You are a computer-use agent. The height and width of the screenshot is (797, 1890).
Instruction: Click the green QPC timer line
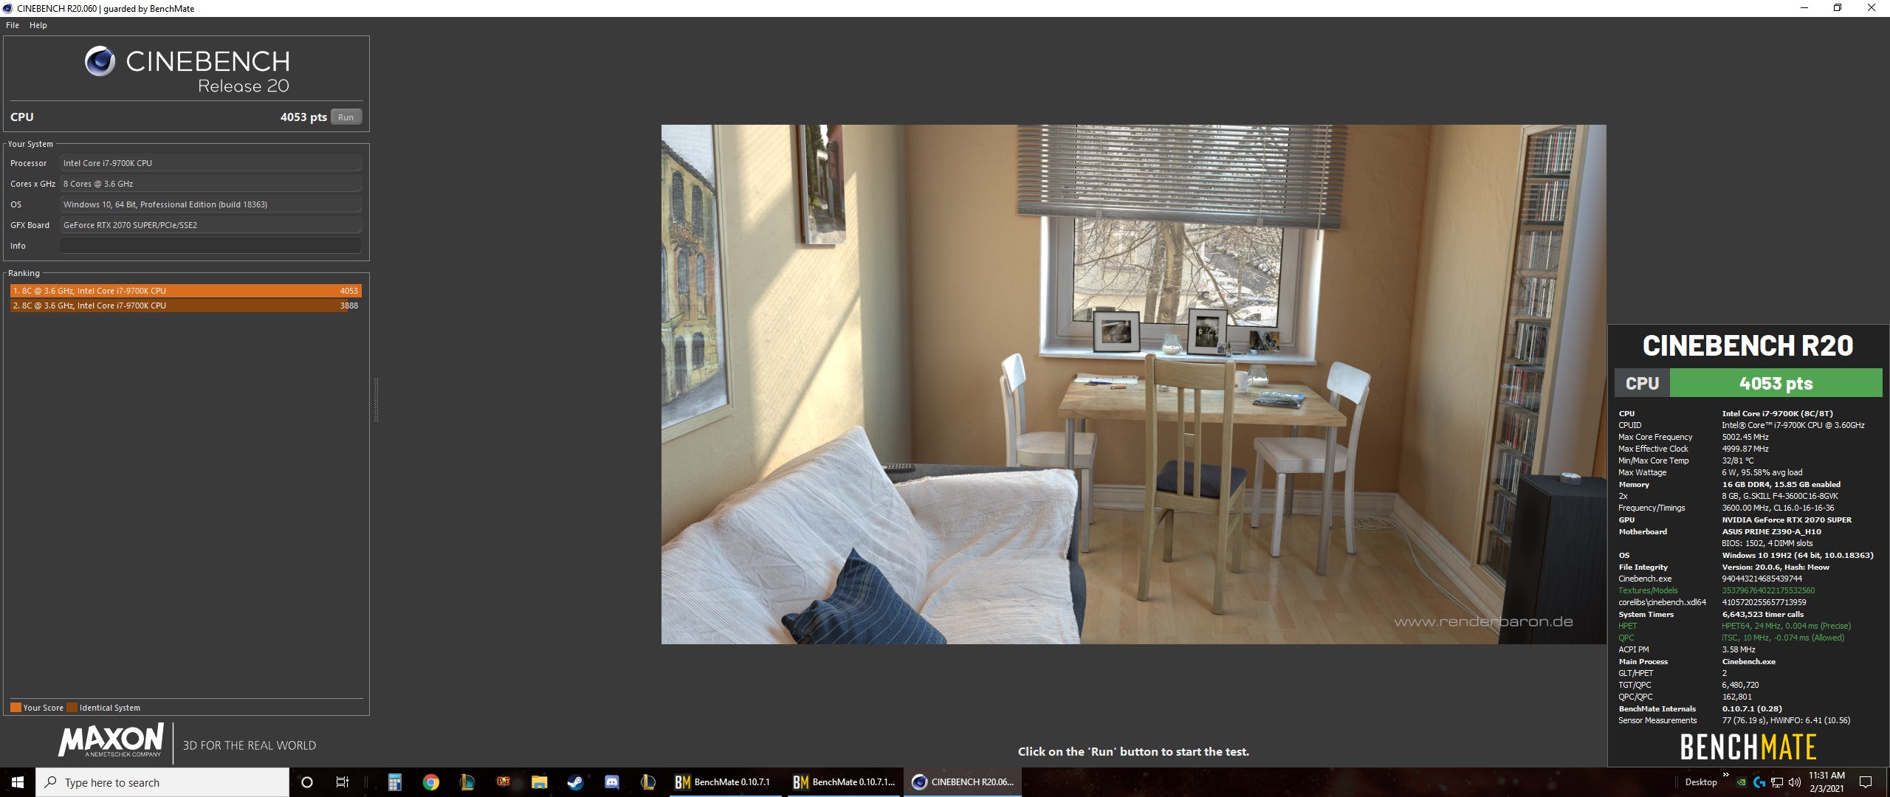tap(1731, 638)
